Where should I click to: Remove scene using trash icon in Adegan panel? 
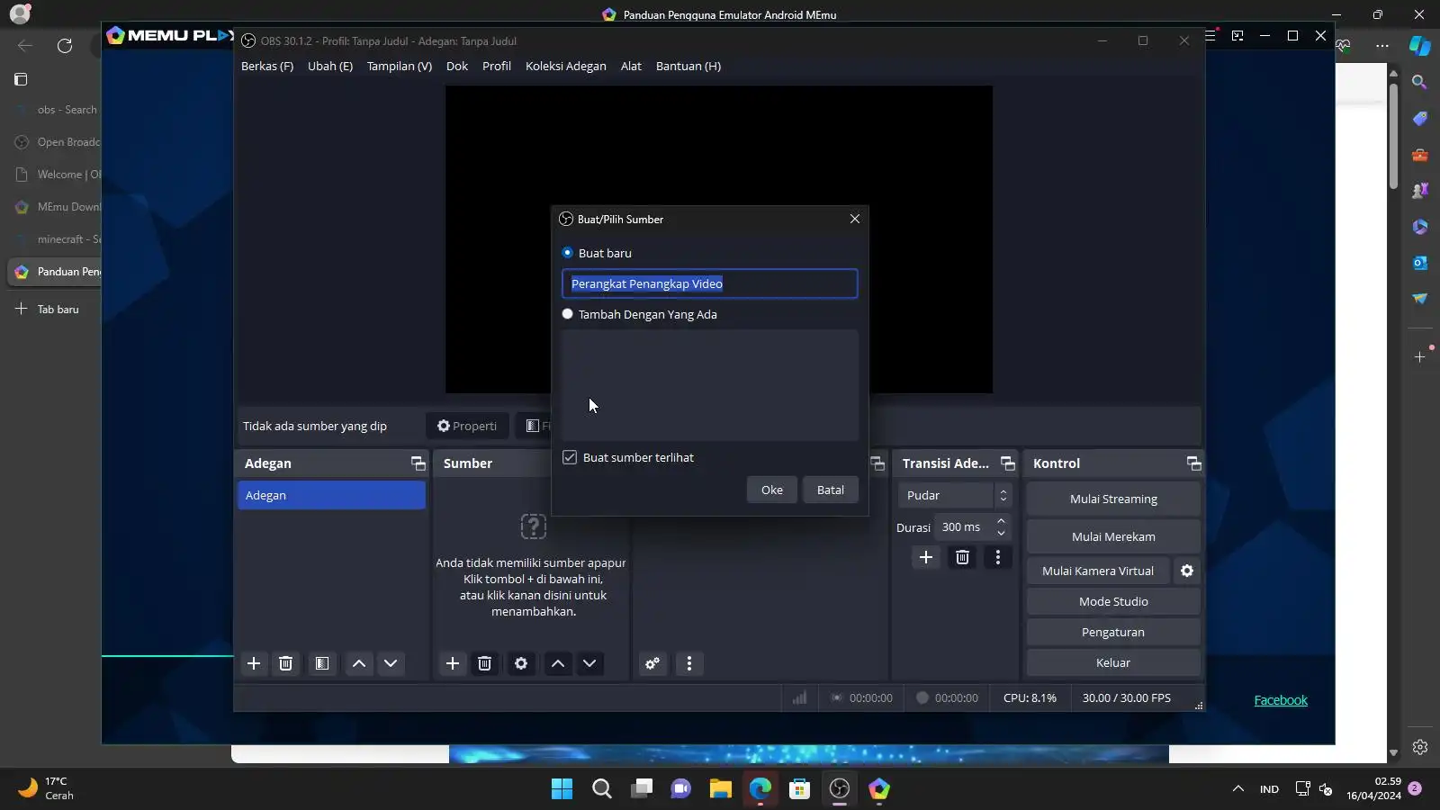tap(286, 663)
